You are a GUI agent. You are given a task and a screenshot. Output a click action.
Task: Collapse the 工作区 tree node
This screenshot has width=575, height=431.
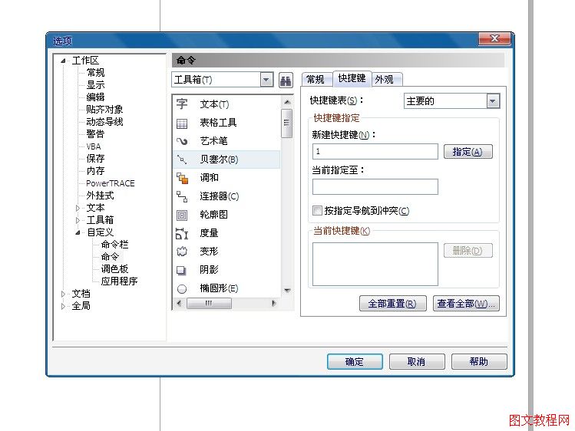pyautogui.click(x=63, y=61)
